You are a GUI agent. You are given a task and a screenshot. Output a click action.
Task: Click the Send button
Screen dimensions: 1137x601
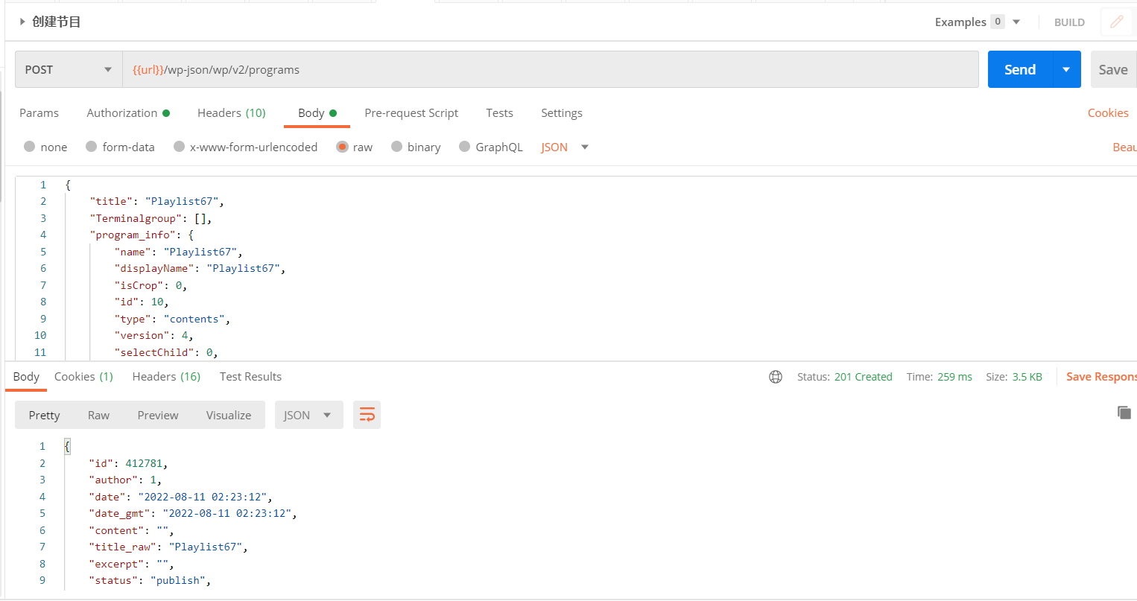tap(1019, 69)
